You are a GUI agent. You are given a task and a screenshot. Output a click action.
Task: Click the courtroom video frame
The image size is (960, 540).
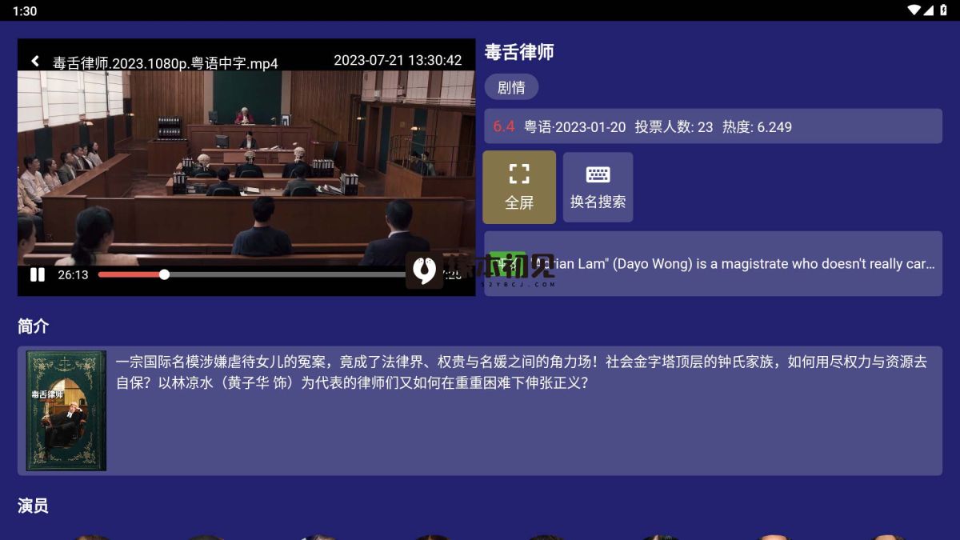click(246, 168)
